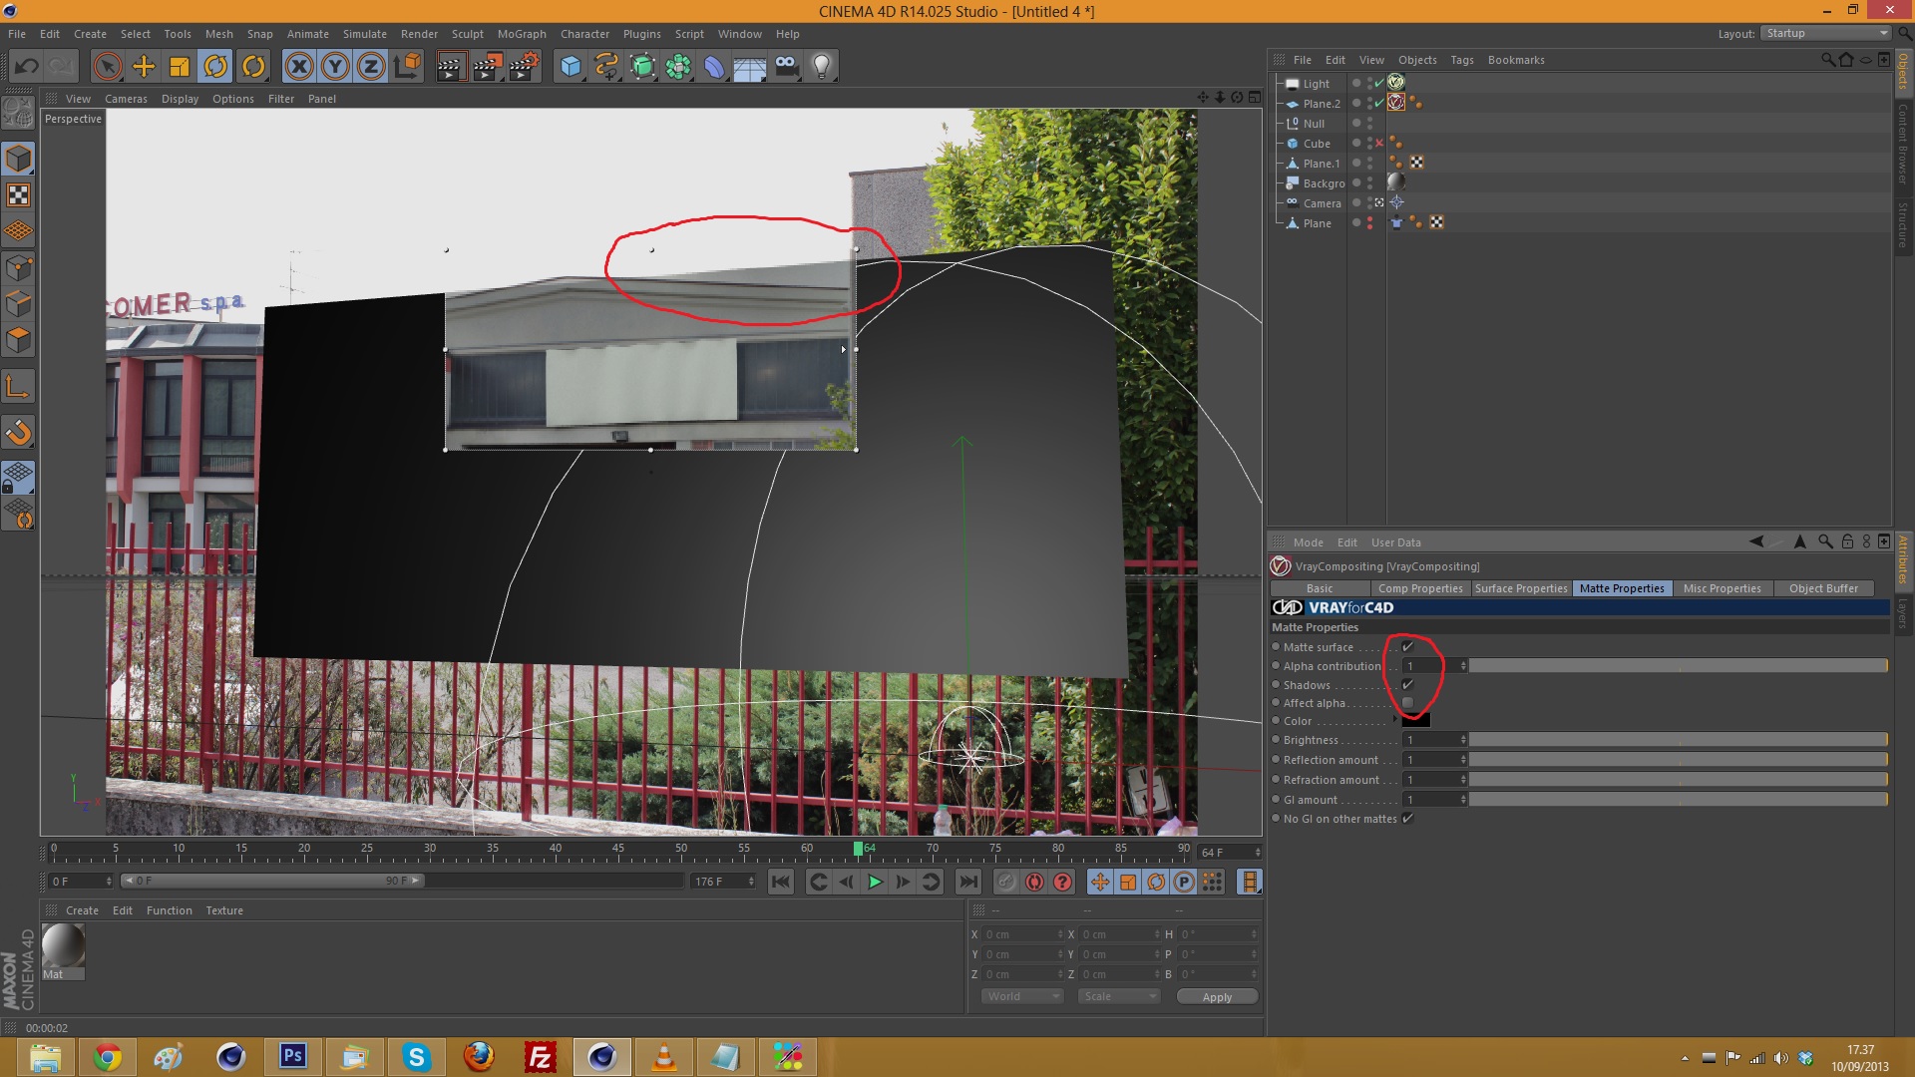Toggle Y-axis lock icon

(335, 67)
